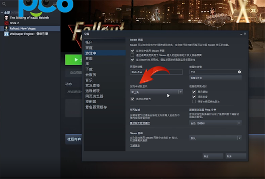Select The Binding of Isaac: Rebirth title

(x=29, y=18)
